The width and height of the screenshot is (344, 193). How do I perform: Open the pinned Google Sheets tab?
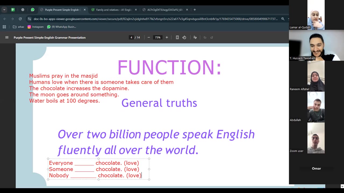click(x=13, y=10)
